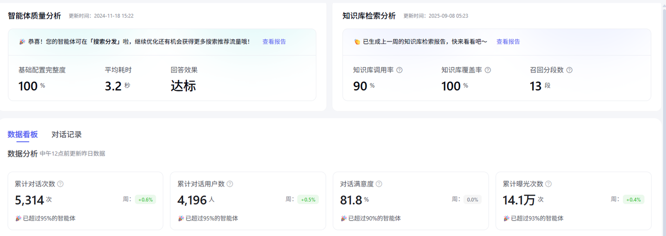
Task: Select the 81.8 satisfaction value
Action: click(x=351, y=200)
